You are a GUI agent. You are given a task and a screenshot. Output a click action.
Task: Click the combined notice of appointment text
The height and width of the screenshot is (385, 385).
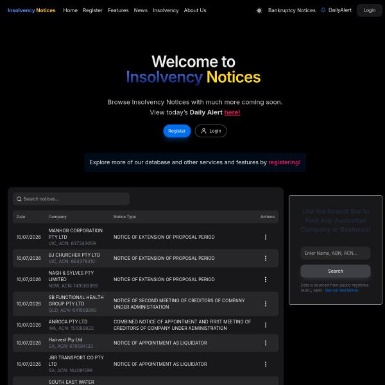[x=182, y=325]
